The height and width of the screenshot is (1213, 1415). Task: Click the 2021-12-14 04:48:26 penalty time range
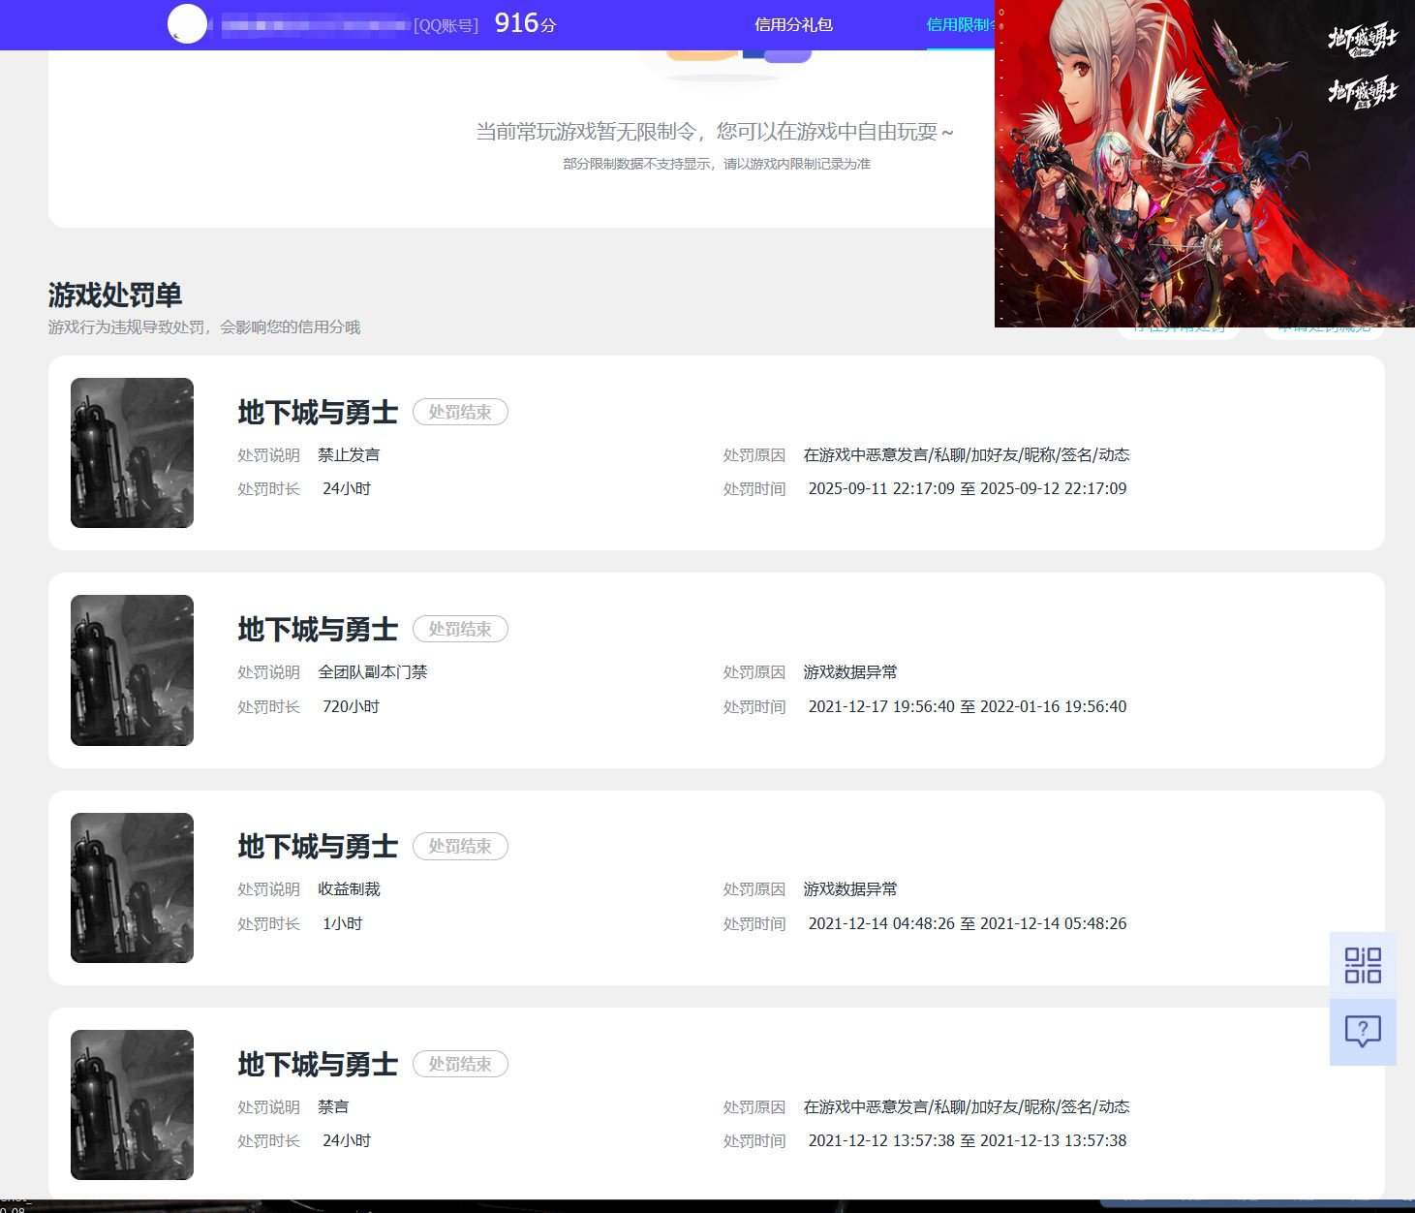point(968,923)
